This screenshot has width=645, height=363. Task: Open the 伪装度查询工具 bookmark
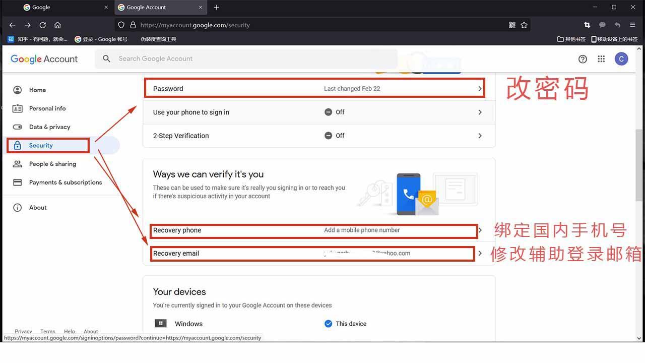[158, 39]
